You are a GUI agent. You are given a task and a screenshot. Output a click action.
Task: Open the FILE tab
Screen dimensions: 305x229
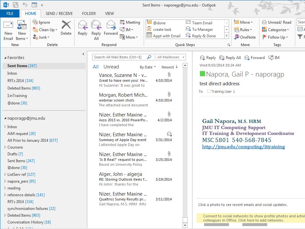coord(10,13)
